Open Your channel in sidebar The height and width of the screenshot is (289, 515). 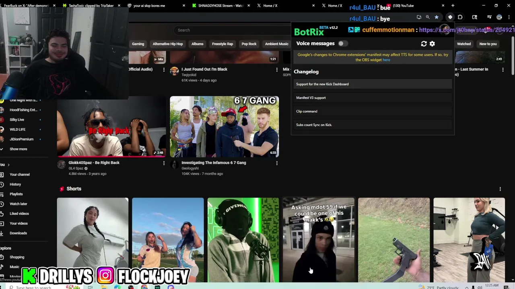20,175
